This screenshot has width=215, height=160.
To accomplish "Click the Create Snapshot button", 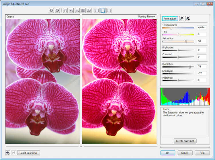I will click(185, 141).
